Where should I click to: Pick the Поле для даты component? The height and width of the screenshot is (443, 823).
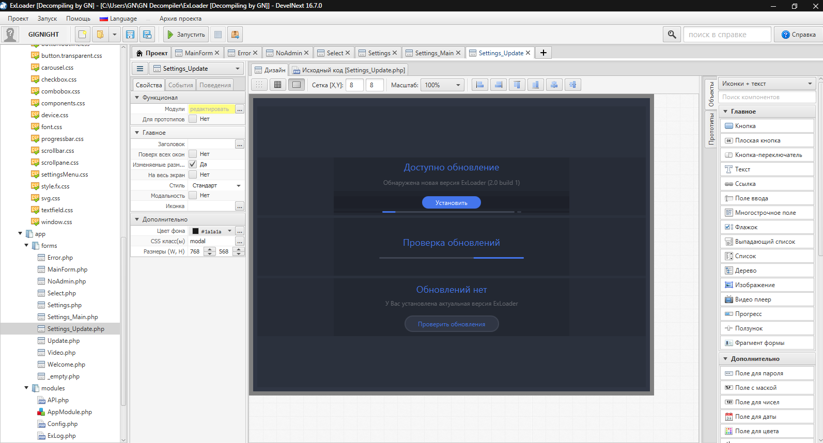pyautogui.click(x=767, y=417)
